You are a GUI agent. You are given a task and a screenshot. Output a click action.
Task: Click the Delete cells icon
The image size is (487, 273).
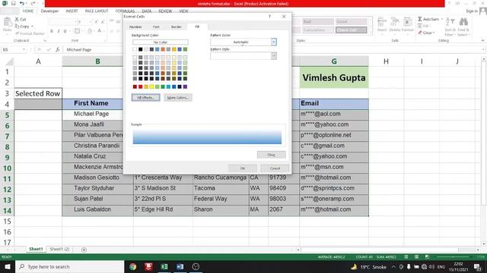[394, 22]
